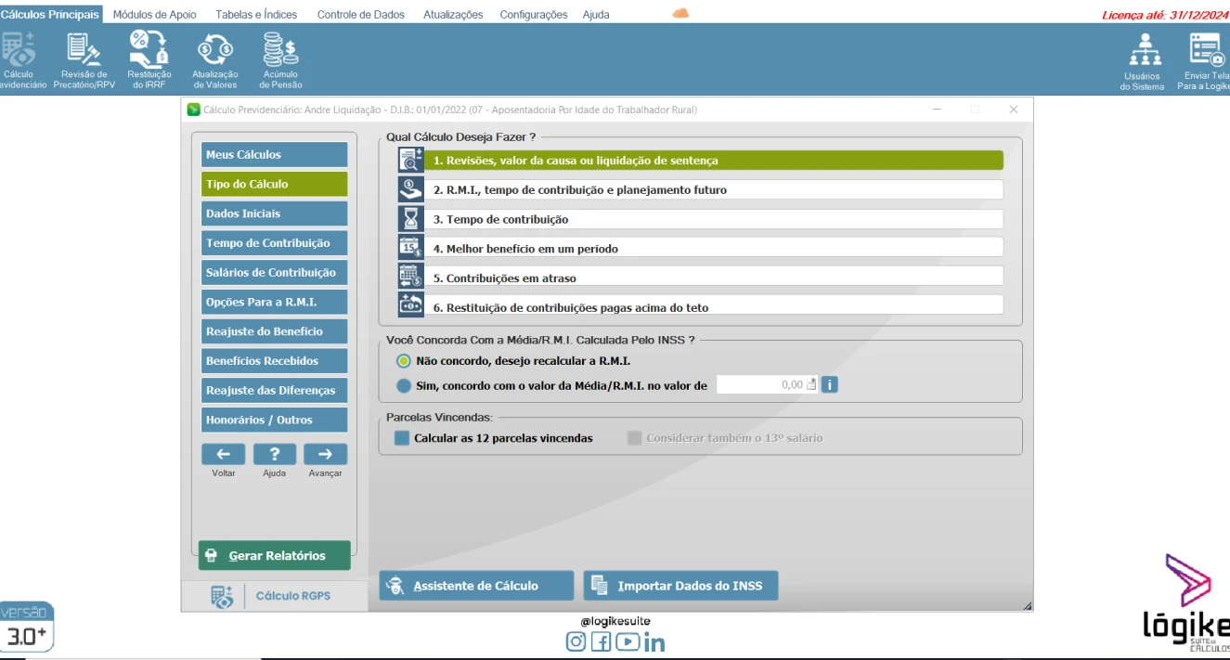Click the Ajuda question mark button

click(x=274, y=454)
